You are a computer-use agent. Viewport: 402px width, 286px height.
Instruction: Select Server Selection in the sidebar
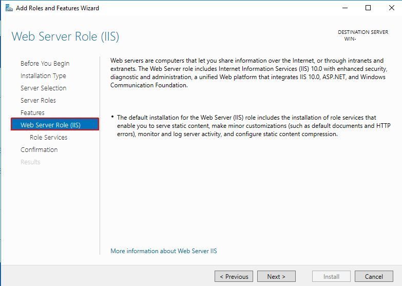[x=43, y=88]
